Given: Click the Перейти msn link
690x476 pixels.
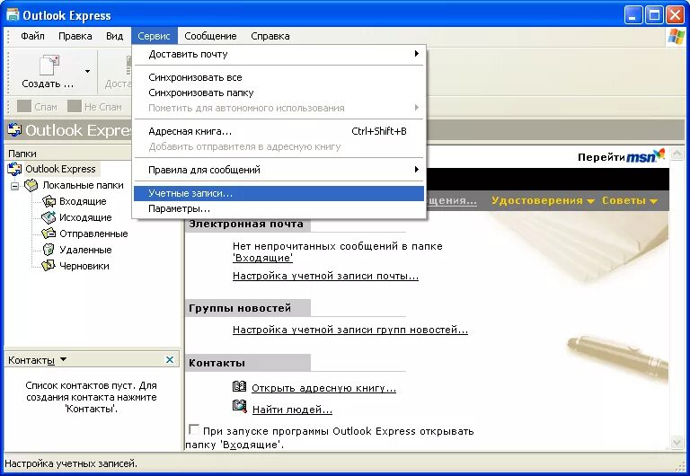Looking at the screenshot, I should click(621, 156).
